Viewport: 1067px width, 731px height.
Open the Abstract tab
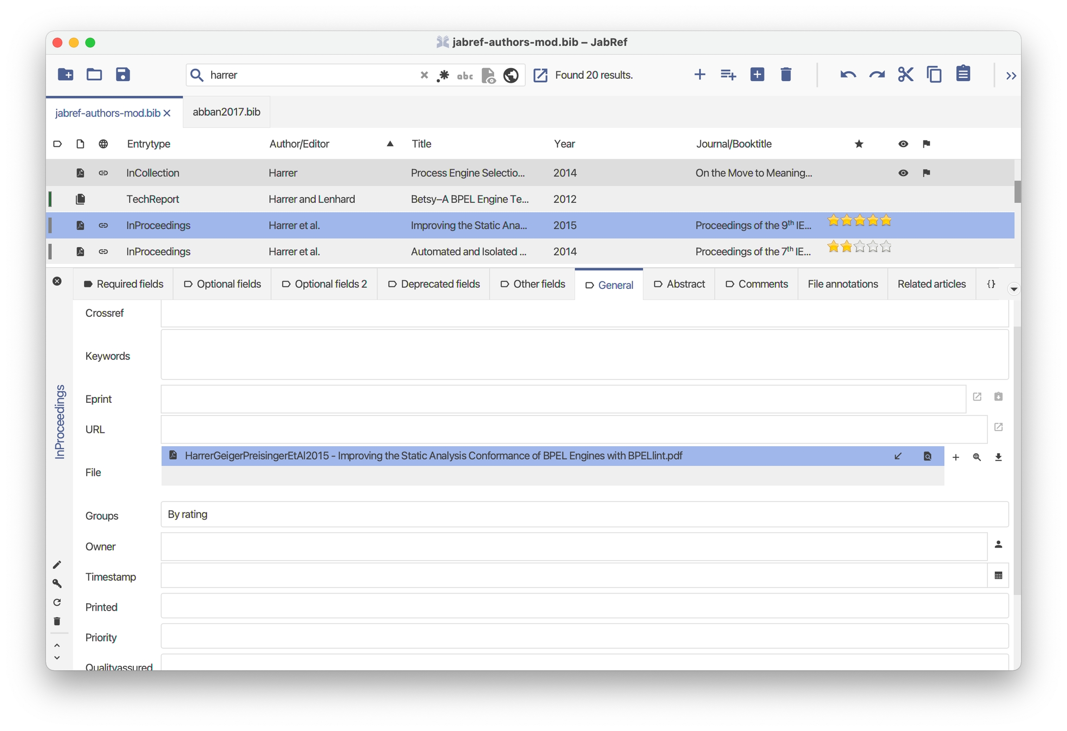tap(679, 284)
